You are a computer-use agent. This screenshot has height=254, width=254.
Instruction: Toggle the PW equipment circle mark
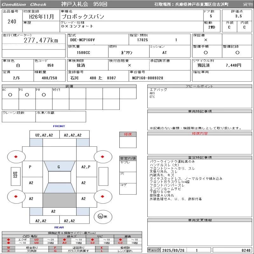tap(44, 95)
